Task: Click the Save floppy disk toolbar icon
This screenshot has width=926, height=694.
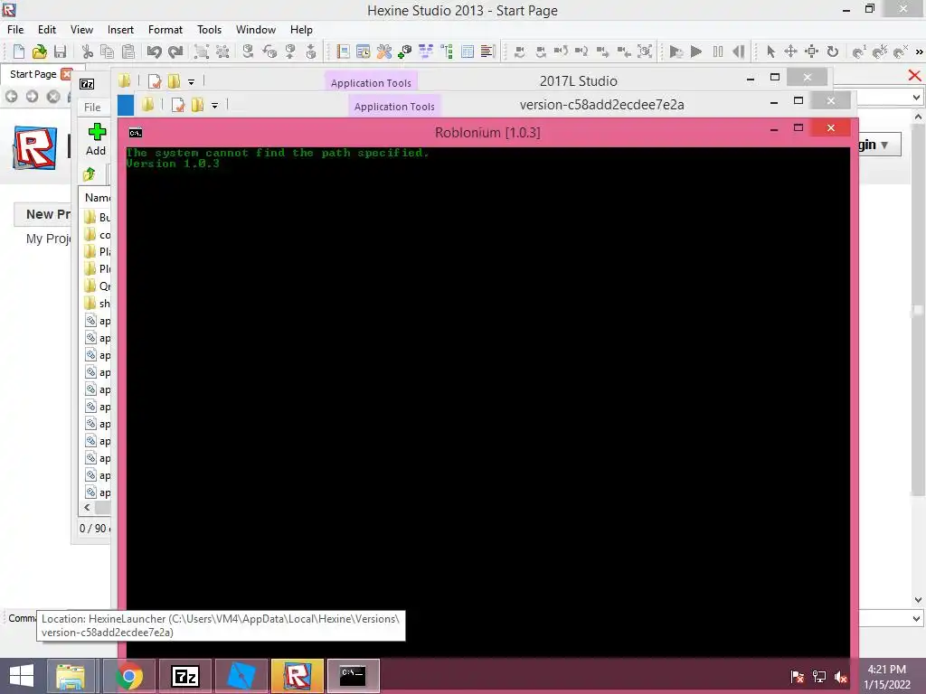Action: point(60,52)
